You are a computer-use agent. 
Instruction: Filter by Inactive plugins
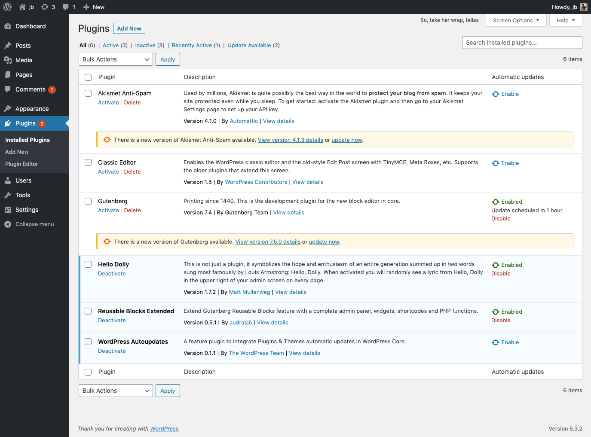[x=145, y=45]
